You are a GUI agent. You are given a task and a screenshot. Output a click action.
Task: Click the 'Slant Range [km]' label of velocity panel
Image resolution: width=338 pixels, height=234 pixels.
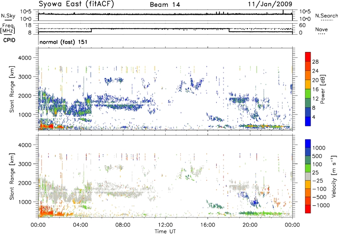tap(12, 177)
